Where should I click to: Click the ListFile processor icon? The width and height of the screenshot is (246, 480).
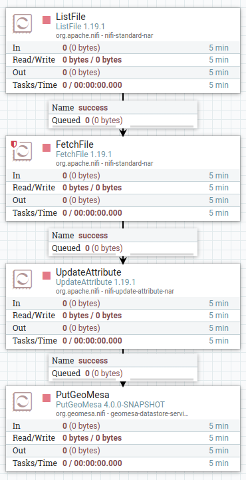23,23
